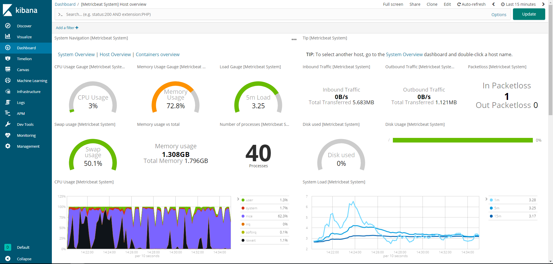Open the Host Overview link
This screenshot has height=264, width=553.
click(x=115, y=54)
